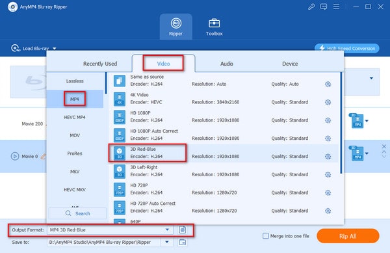Image resolution: width=390 pixels, height=253 pixels.
Task: Open settings gear for Same as source
Action: point(328,84)
